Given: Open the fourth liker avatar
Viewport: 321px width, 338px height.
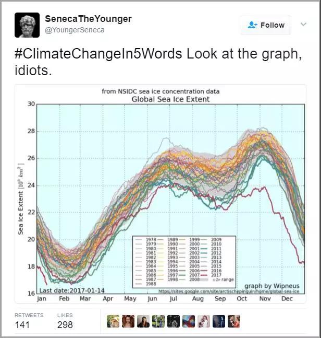Looking at the screenshot, I should tap(158, 321).
